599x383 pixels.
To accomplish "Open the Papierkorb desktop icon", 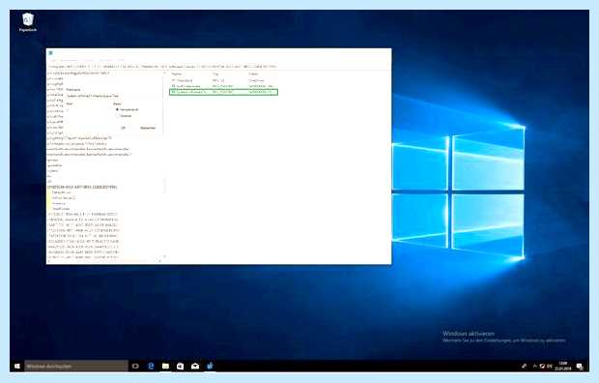I will 27,22.
